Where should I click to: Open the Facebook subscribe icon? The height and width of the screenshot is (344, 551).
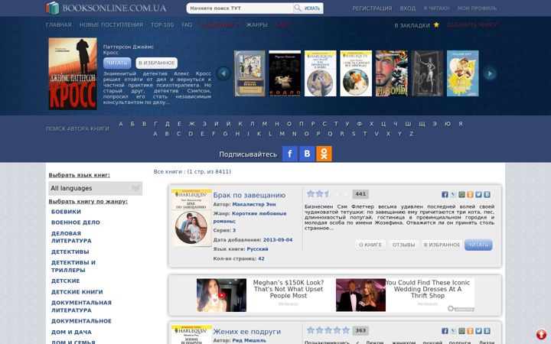coord(290,154)
